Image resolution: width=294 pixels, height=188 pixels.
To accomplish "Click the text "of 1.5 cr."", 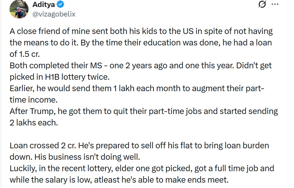I will pyautogui.click(x=24, y=54).
